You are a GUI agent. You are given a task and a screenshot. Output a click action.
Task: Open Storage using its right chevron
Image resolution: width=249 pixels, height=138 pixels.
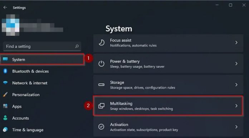pos(236,85)
